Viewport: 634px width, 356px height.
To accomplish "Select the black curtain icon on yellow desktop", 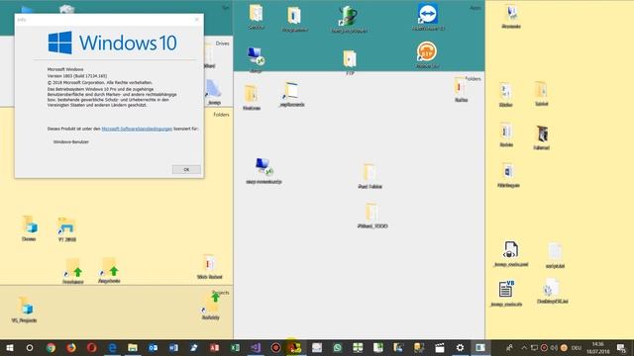I will (x=542, y=137).
